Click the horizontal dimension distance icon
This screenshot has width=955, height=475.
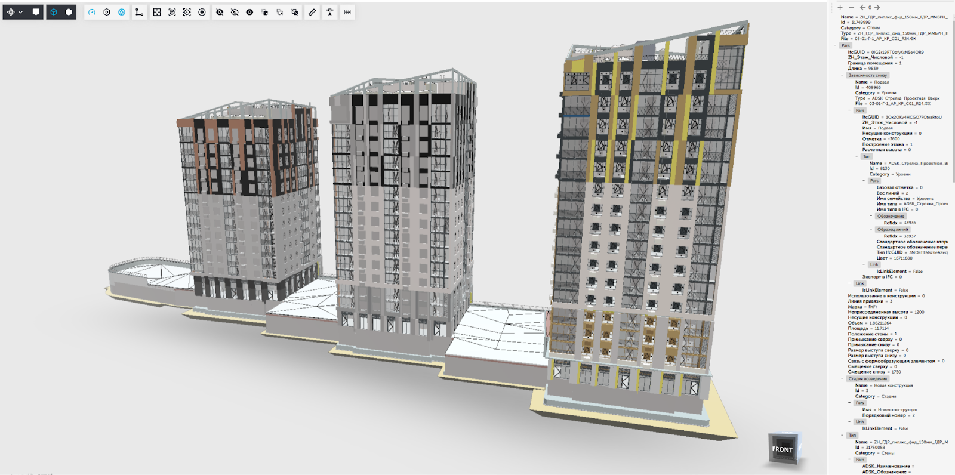click(x=347, y=12)
